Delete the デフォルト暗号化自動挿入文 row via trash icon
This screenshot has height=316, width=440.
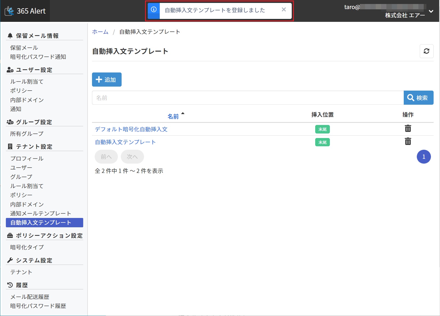point(408,129)
